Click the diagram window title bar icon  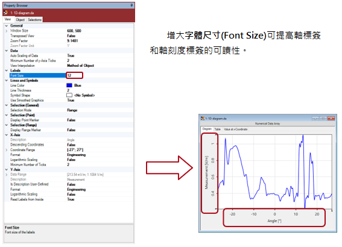pyautogui.click(x=203, y=118)
